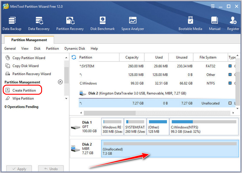Image resolution: width=242 pixels, height=173 pixels.
Task: Click the type color box in the C:Windows row
Action: point(230,83)
